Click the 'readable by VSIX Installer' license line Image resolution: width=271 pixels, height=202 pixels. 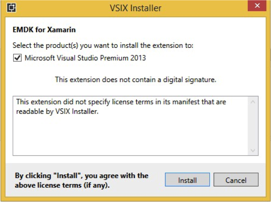click(x=57, y=112)
